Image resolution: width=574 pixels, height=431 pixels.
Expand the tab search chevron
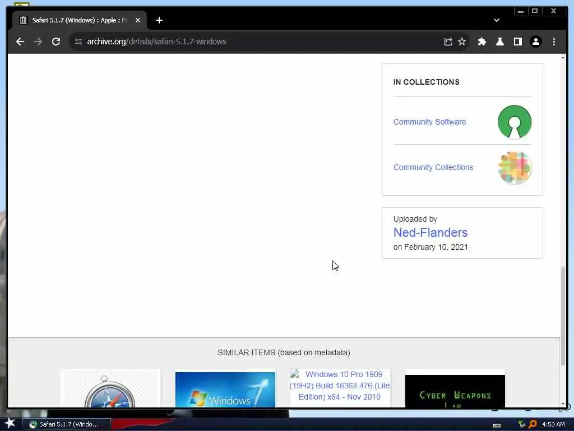click(x=497, y=20)
